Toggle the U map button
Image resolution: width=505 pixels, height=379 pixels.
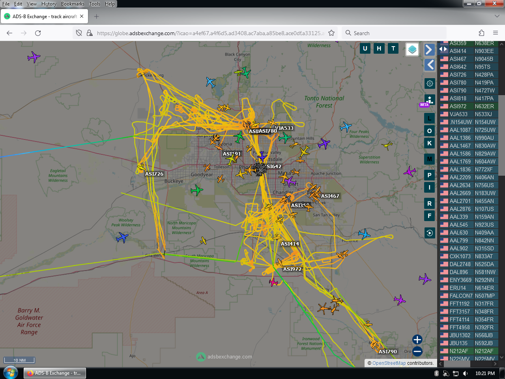point(365,49)
